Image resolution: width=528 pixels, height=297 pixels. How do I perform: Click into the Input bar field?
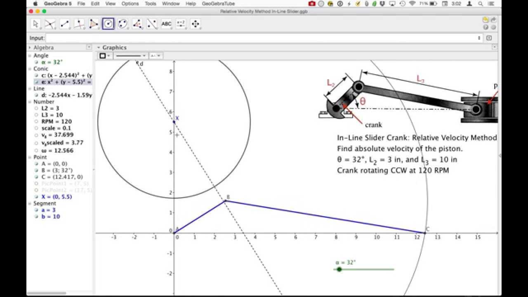pos(264,38)
